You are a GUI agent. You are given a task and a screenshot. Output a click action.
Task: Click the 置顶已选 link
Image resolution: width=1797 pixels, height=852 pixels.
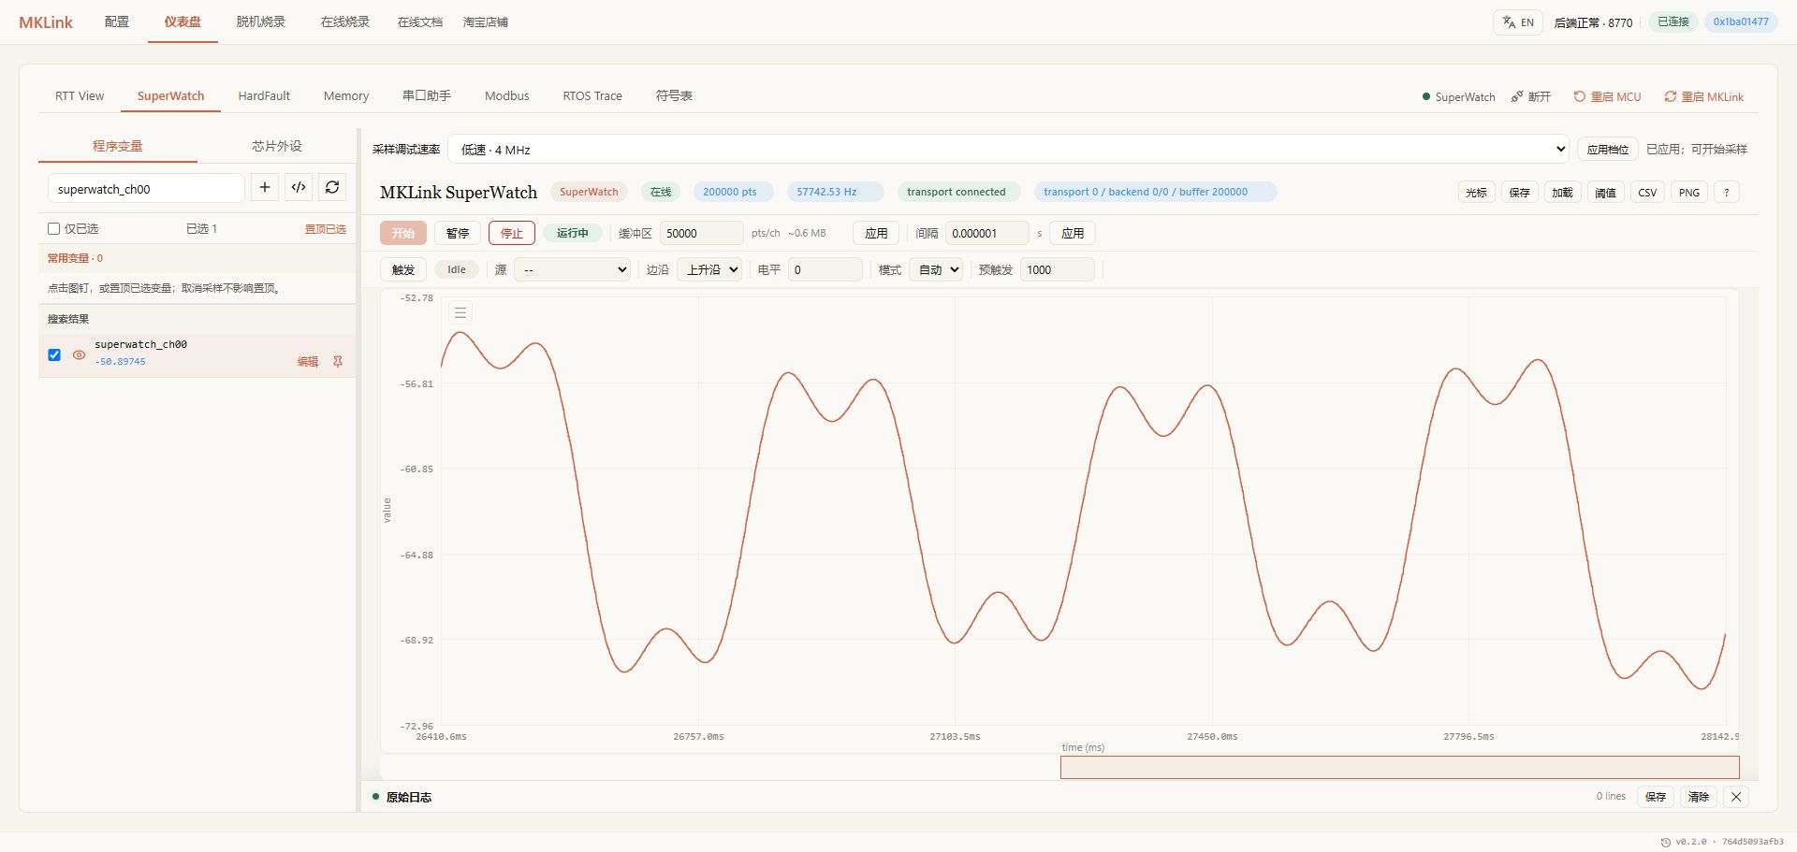click(326, 229)
